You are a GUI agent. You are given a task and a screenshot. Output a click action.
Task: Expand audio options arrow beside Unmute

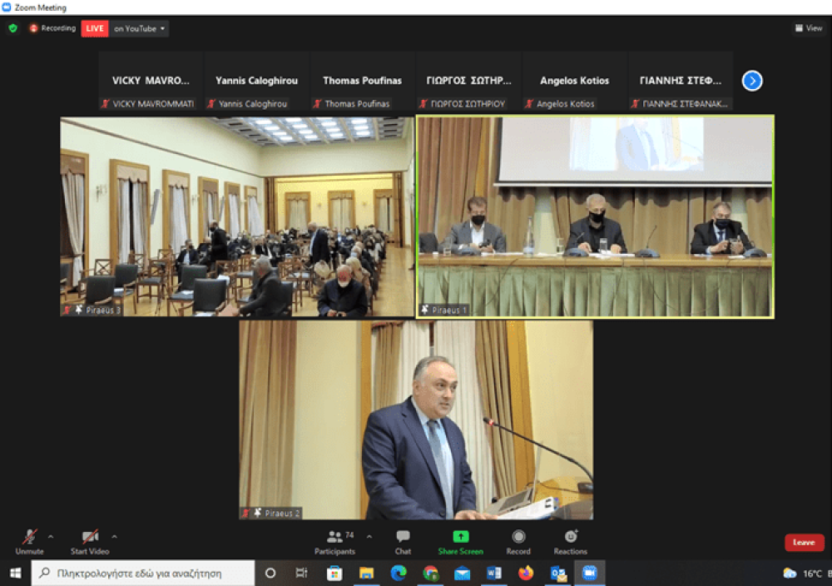click(51, 537)
